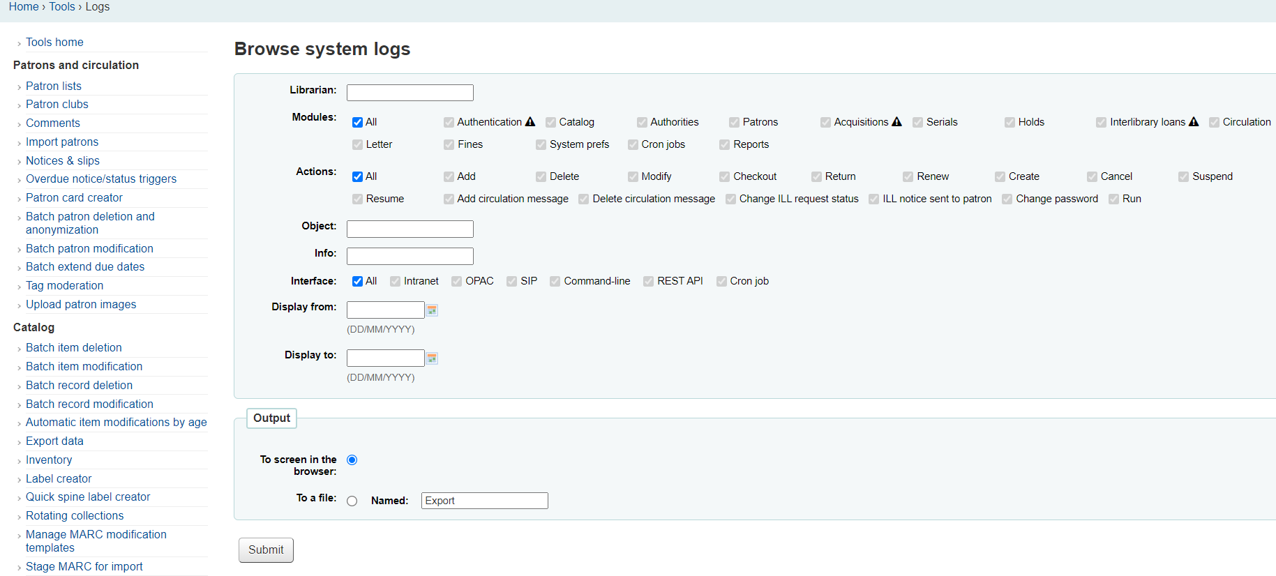Toggle the Interface All checkbox
The width and height of the screenshot is (1276, 576).
(x=357, y=282)
